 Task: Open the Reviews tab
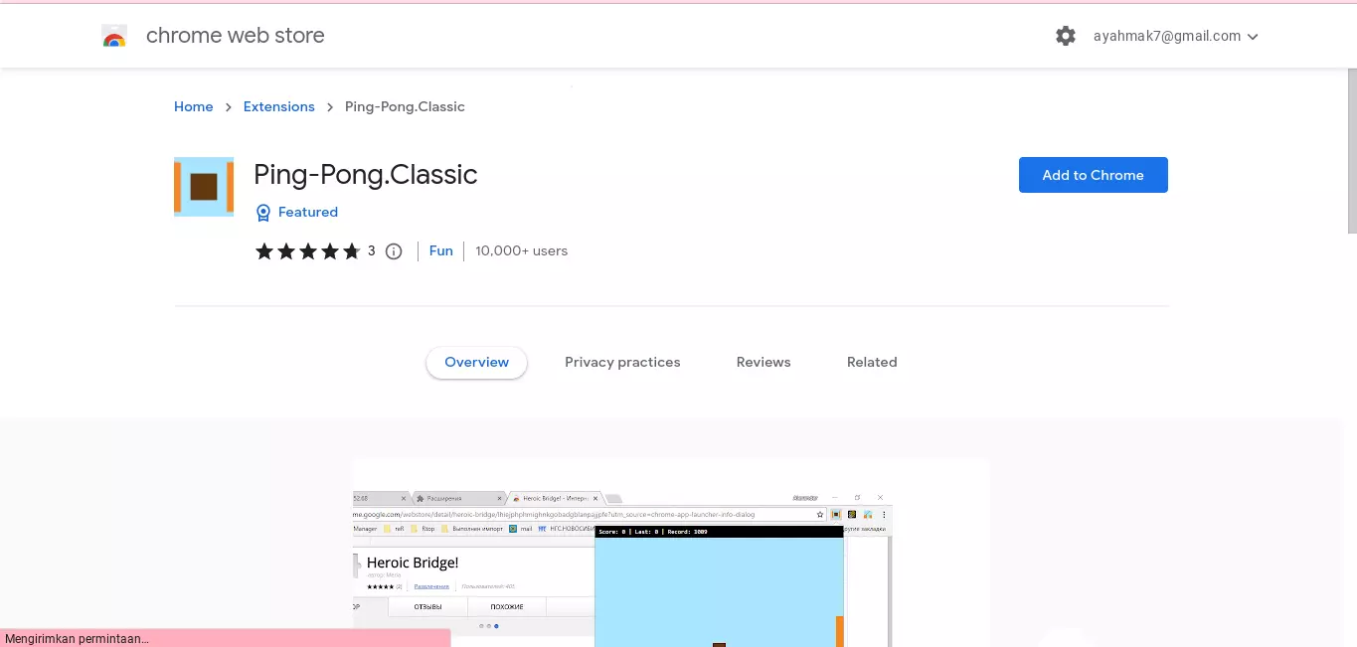[763, 362]
